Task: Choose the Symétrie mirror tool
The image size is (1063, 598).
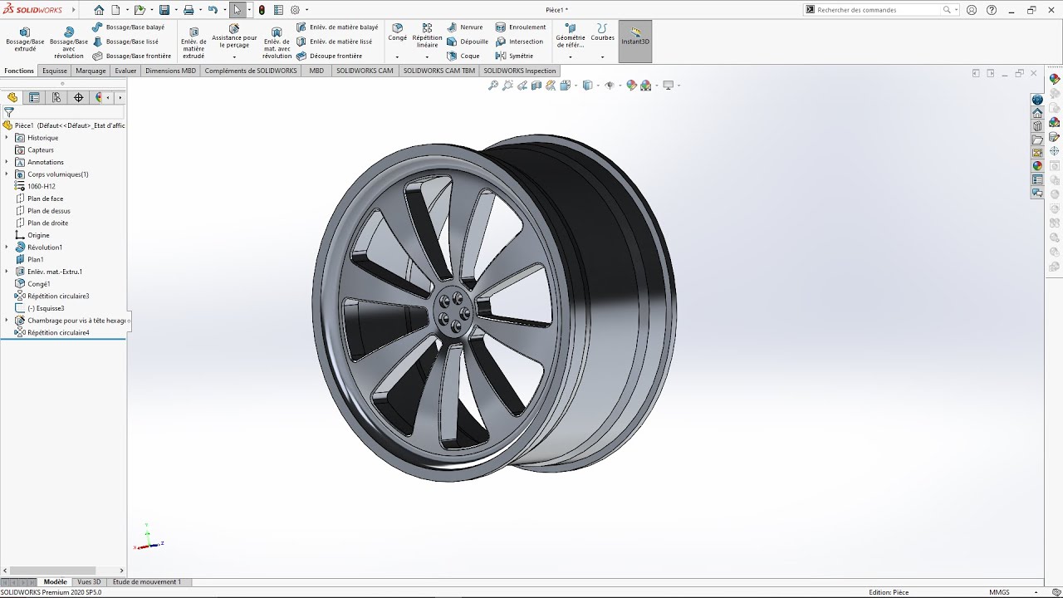Action: [x=514, y=56]
